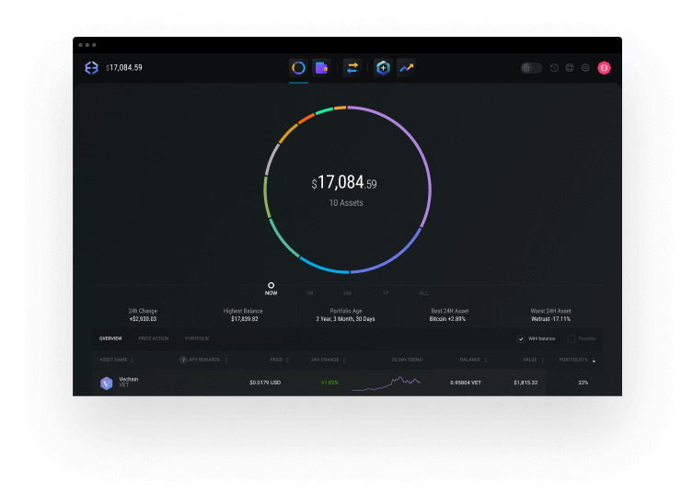Click Vechain value $1,815.32
Viewport: 693px width, 503px height.
[x=526, y=383]
